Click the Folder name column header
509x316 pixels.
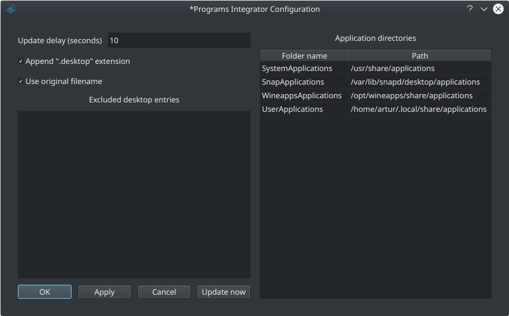[304, 56]
